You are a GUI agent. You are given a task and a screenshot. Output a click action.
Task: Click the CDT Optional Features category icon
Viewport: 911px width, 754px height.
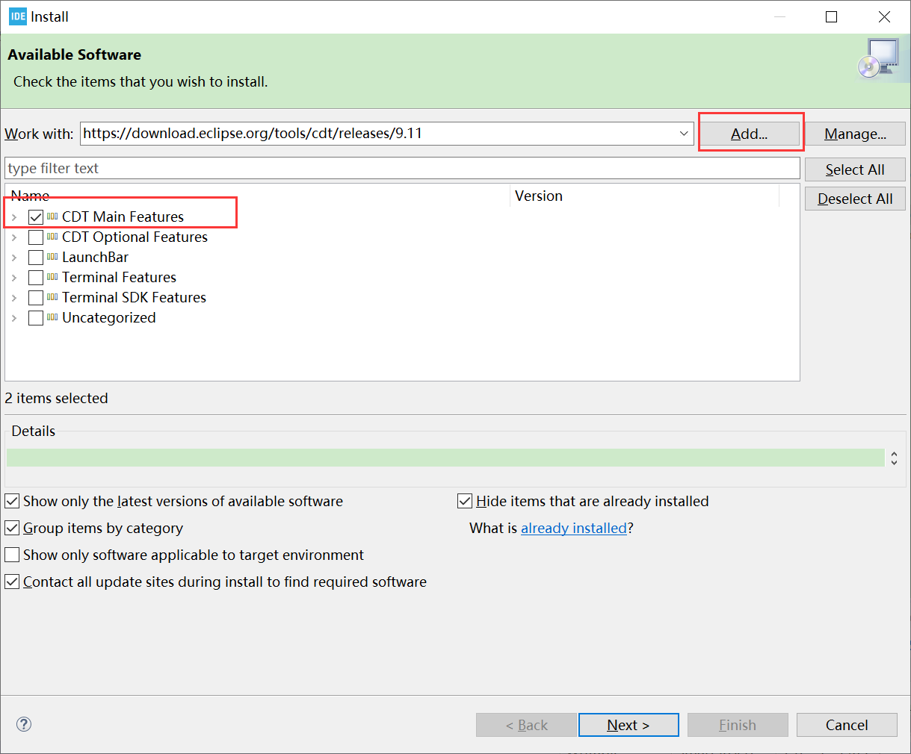click(52, 237)
